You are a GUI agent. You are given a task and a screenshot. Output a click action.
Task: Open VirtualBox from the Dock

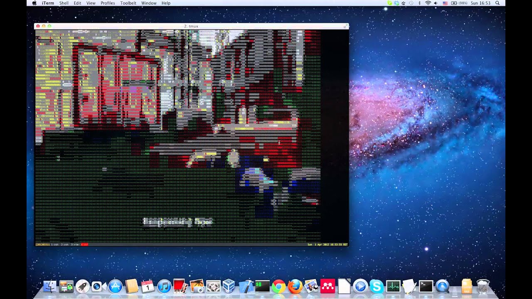coord(229,286)
